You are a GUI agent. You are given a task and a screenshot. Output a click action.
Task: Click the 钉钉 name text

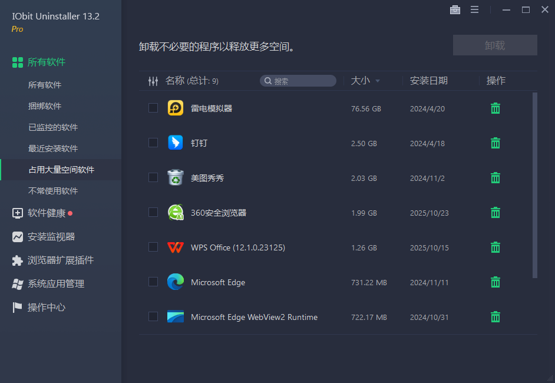[199, 143]
